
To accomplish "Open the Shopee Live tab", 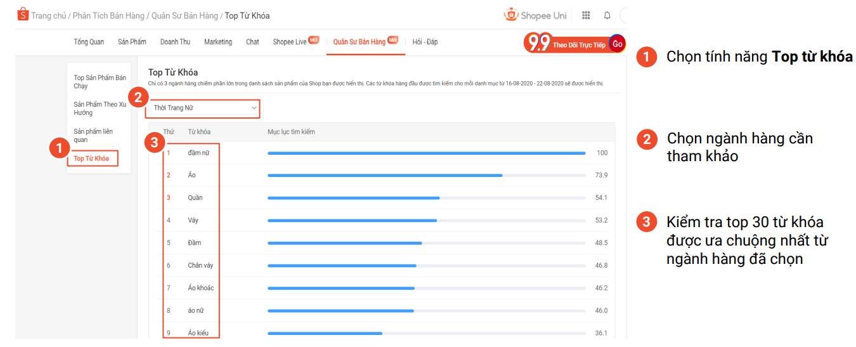I will click(290, 42).
